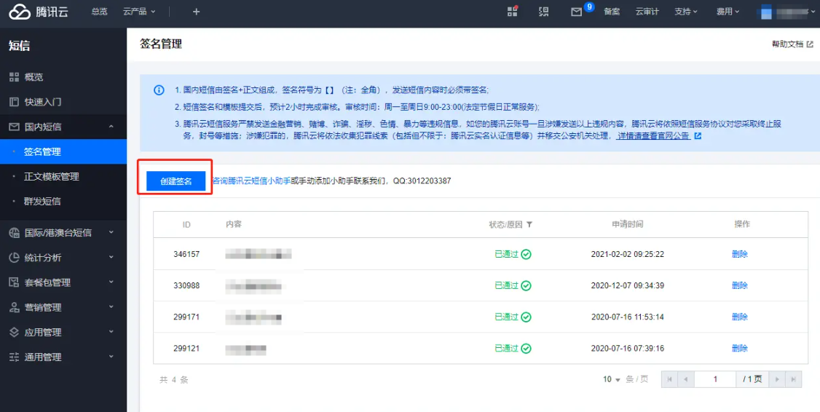
Task: Click the 帮助文档 external link icon
Action: pos(810,44)
